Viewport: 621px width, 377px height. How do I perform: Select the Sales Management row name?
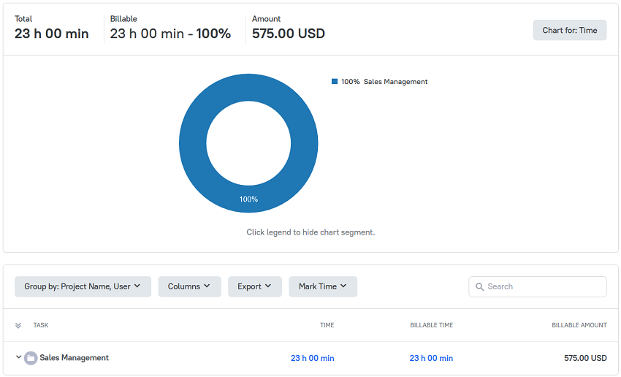(x=74, y=357)
